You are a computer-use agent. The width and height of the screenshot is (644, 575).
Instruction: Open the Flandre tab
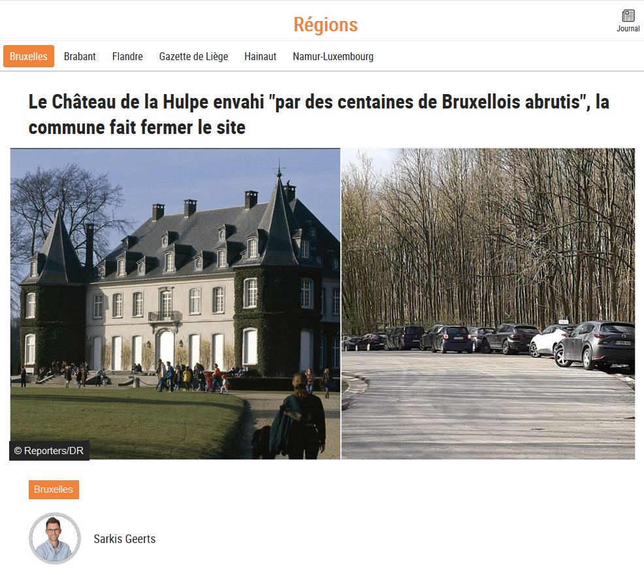(x=127, y=56)
